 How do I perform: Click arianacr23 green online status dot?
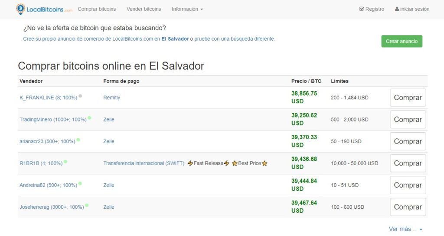78,140
